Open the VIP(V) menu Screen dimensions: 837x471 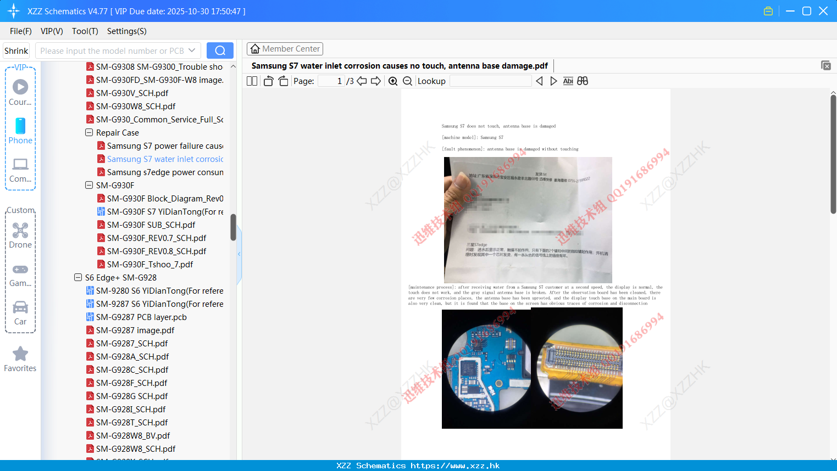(52, 31)
